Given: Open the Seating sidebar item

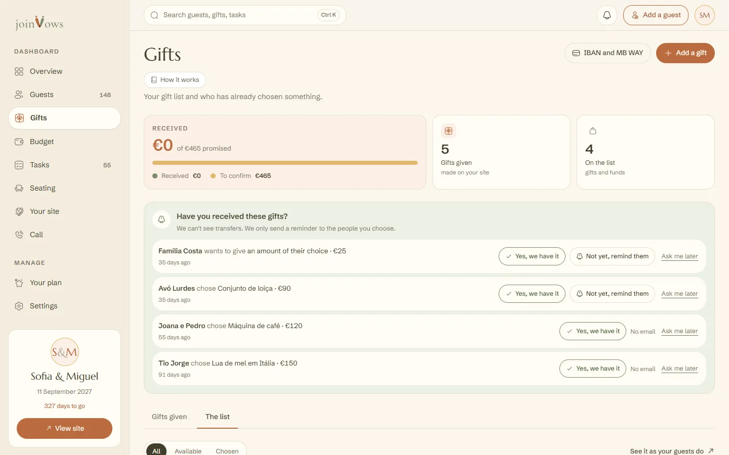Looking at the screenshot, I should coord(64,188).
